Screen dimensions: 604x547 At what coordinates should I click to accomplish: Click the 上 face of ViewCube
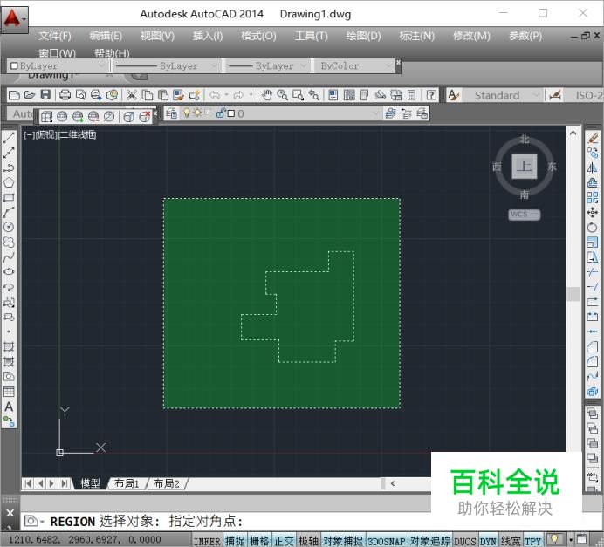pyautogui.click(x=524, y=167)
